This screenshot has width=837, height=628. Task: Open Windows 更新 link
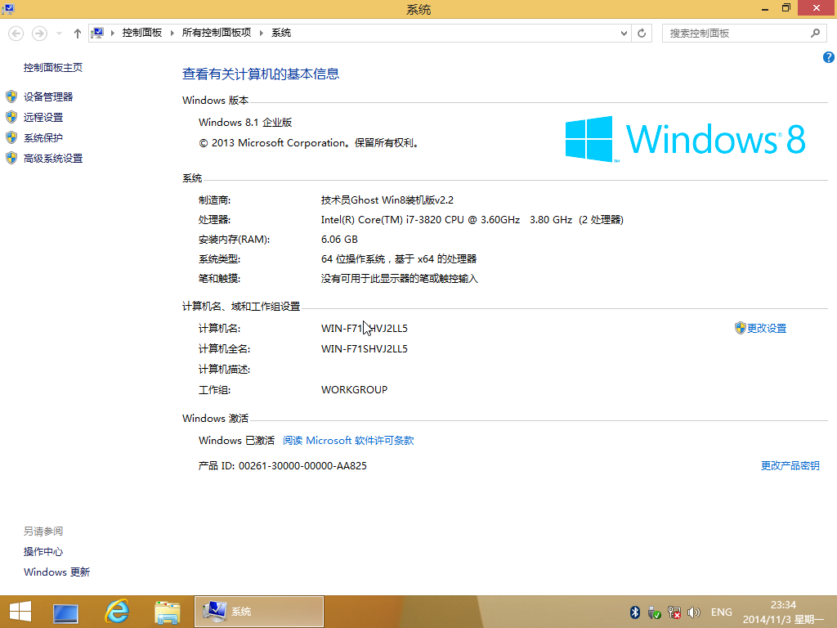(56, 572)
